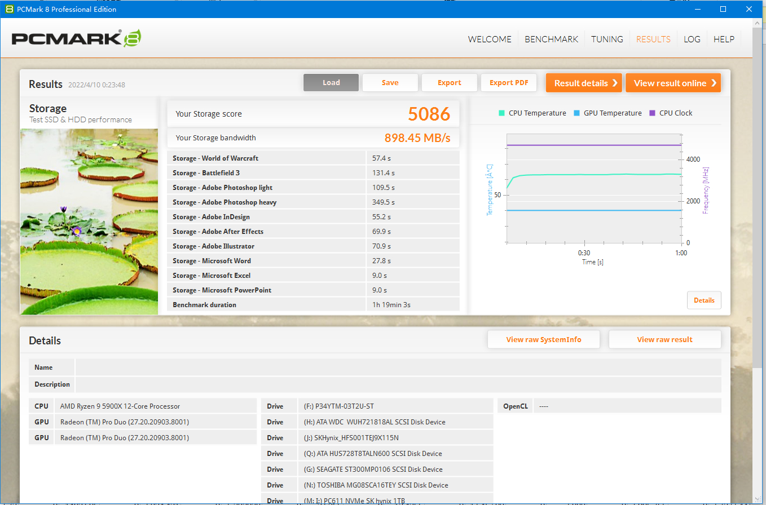Click View raw result button
The image size is (766, 505).
click(x=665, y=339)
